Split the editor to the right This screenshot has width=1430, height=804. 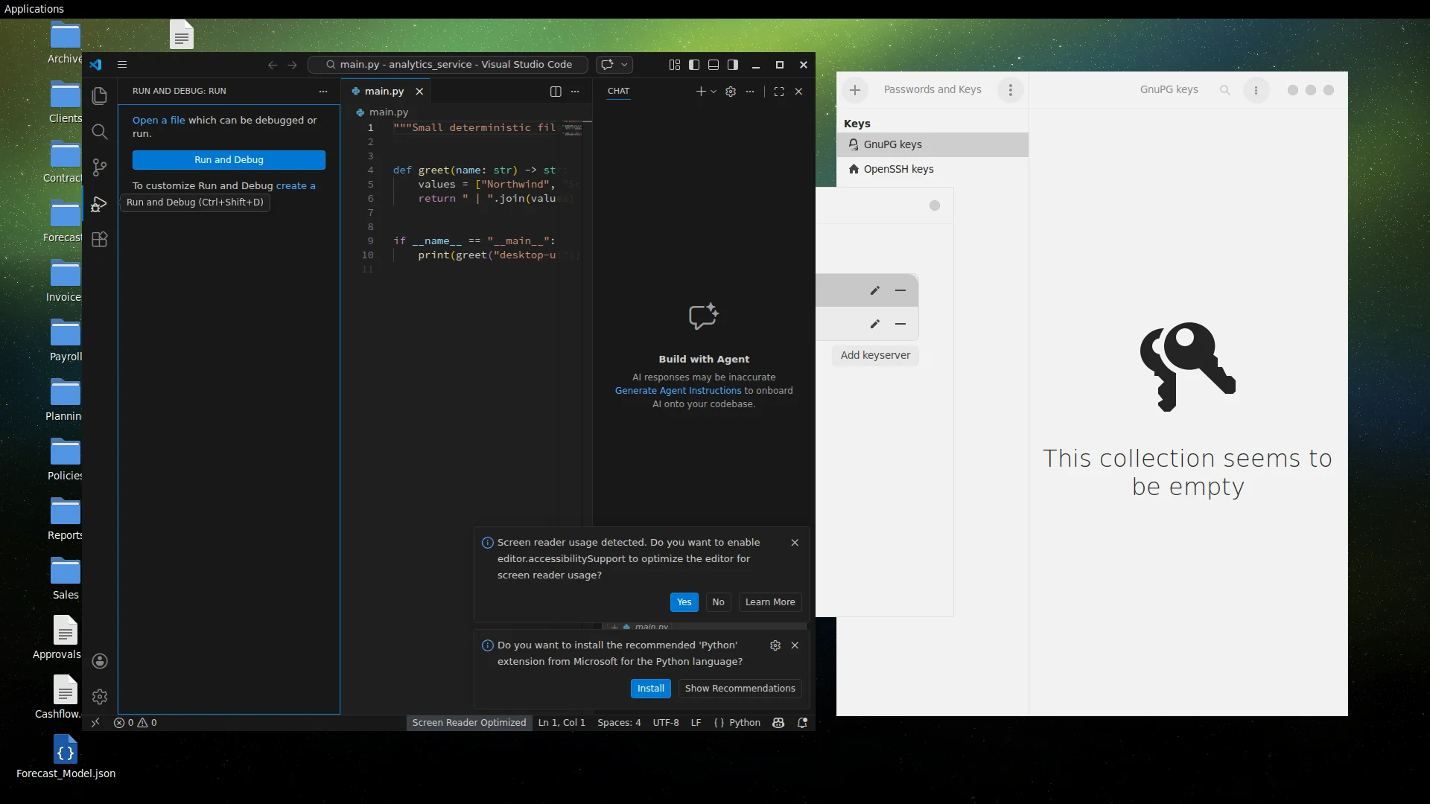click(x=556, y=92)
